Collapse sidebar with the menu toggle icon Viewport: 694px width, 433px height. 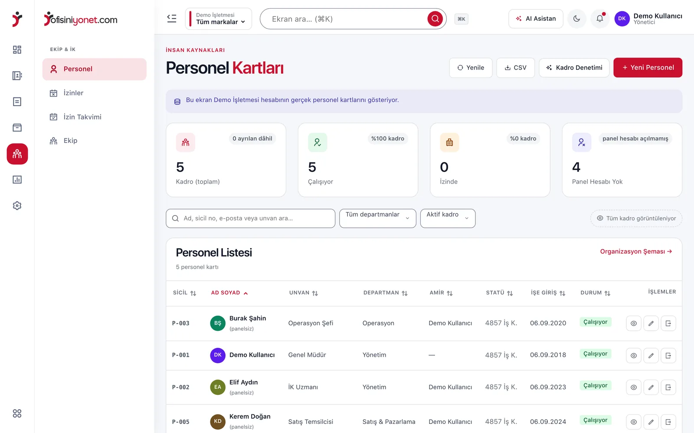coord(172,19)
